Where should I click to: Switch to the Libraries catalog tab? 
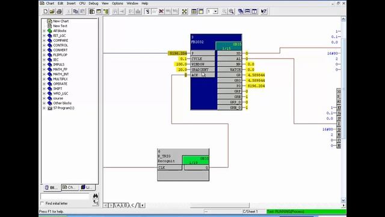87,187
